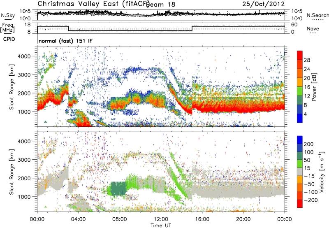Click the blue bottom of power colorbar
Screen dimensions: 329x228
click(300, 118)
